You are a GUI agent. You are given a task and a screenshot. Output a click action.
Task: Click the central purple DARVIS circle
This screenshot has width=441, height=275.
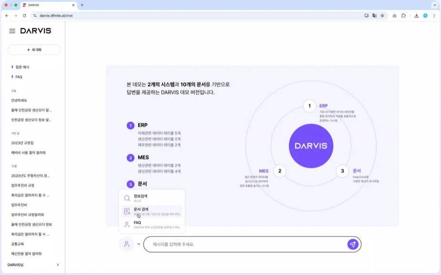point(311,146)
